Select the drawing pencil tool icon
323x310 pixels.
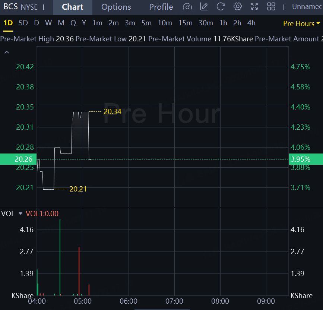coord(204,7)
